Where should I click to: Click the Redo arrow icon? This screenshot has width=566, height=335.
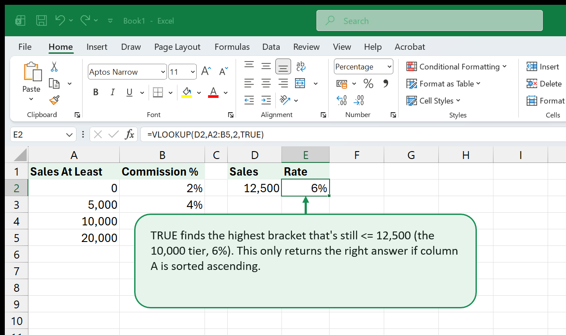pos(85,20)
